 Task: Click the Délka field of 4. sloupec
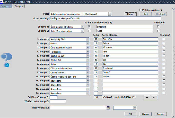click(96, 52)
